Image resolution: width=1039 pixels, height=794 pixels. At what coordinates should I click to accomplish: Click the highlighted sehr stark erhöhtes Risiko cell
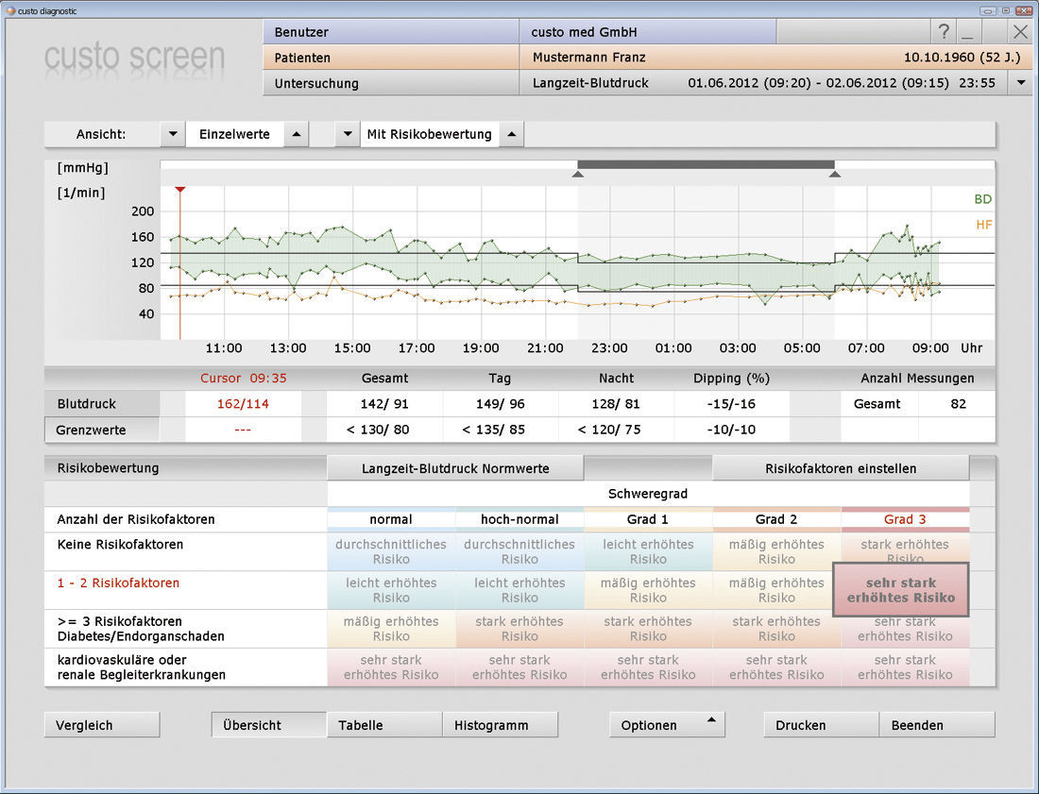(900, 589)
